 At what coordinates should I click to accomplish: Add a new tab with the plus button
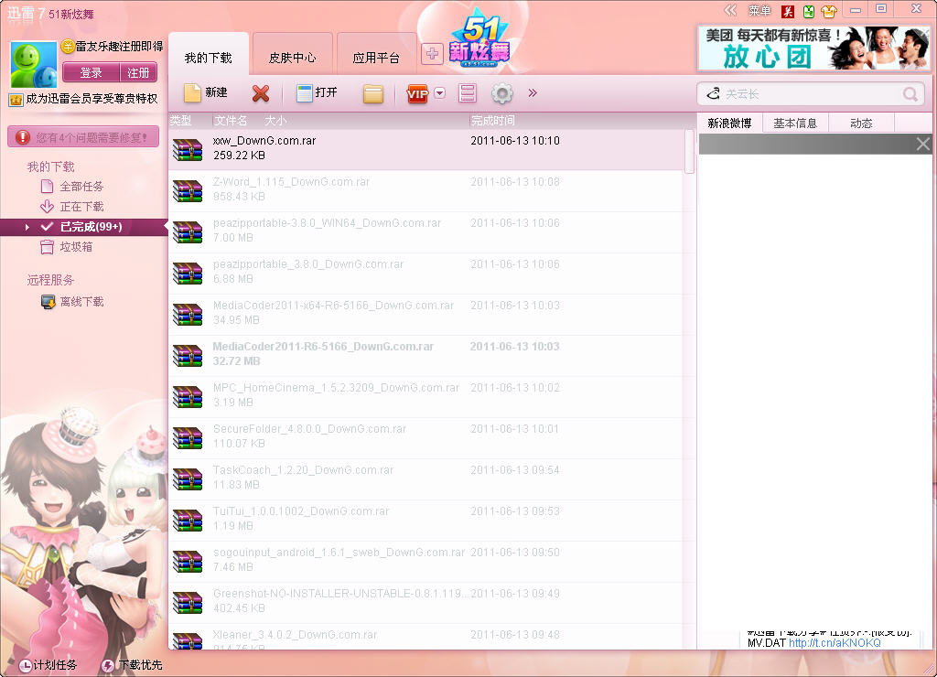432,54
